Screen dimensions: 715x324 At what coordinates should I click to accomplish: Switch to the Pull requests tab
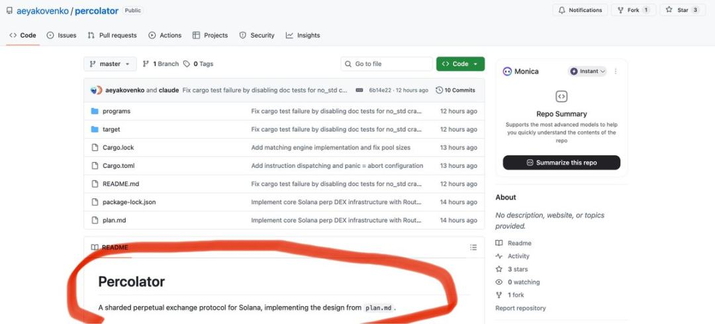pos(112,35)
